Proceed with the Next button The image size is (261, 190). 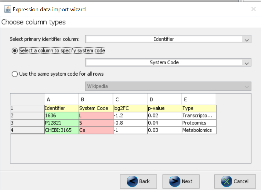pyautogui.click(x=181, y=181)
